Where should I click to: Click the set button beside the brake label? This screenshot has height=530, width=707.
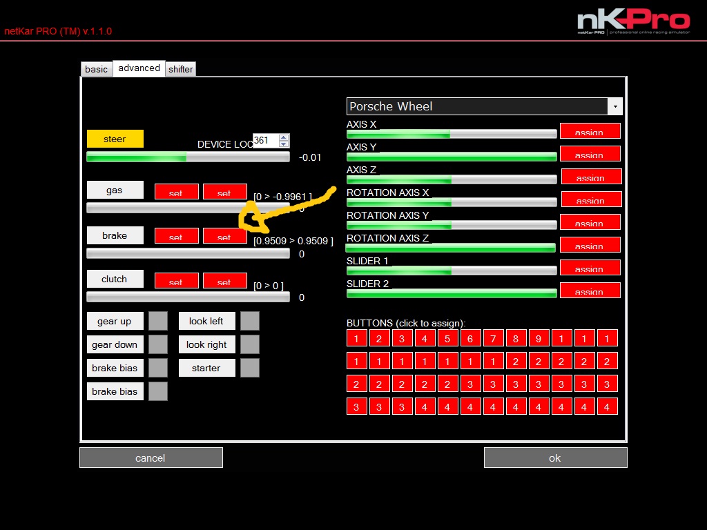click(x=176, y=236)
